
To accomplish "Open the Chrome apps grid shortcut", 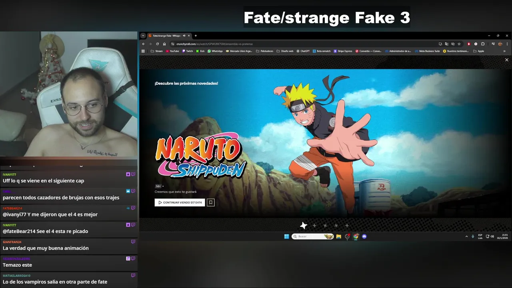I will pyautogui.click(x=143, y=51).
